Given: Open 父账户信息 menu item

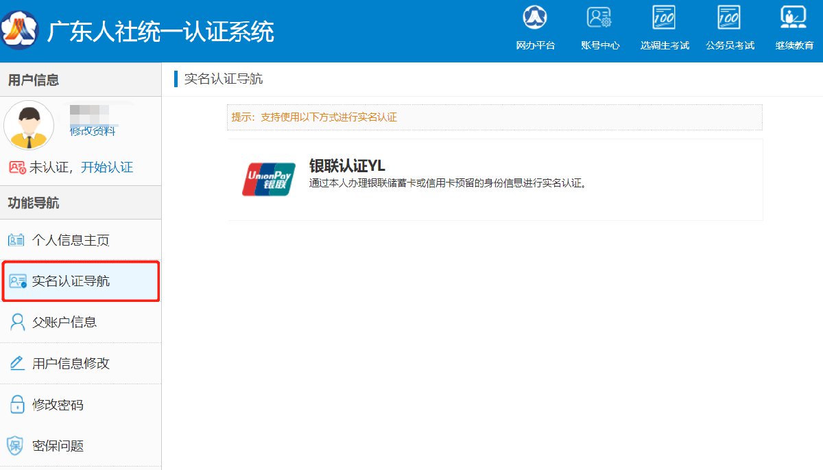Looking at the screenshot, I should [x=64, y=322].
